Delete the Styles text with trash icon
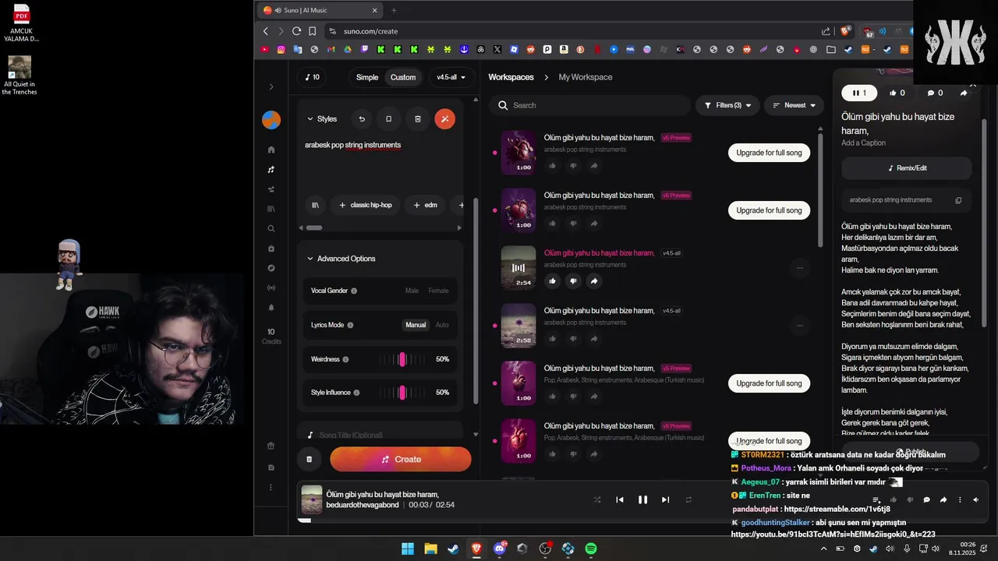The width and height of the screenshot is (998, 561). tap(418, 119)
